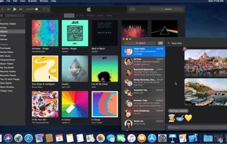Skip to the previous track in iTunes
227x144 pixels.
8,9
